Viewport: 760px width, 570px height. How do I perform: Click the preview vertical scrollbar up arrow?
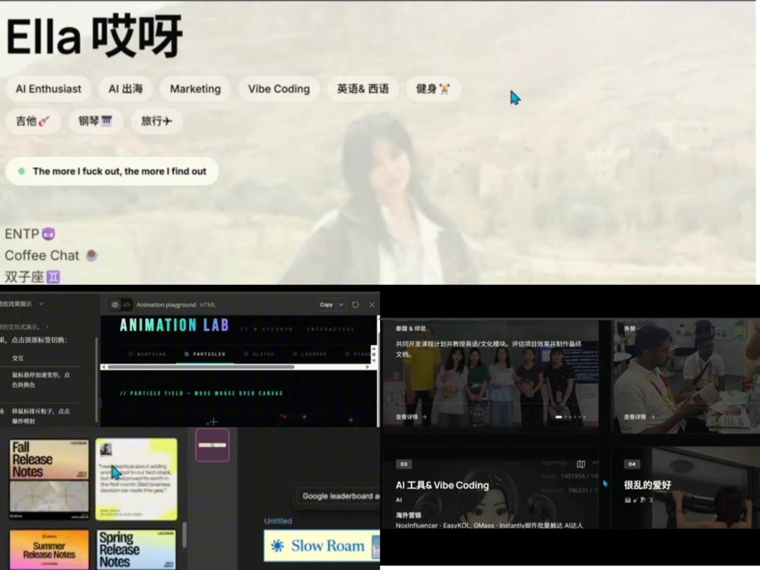374,348
